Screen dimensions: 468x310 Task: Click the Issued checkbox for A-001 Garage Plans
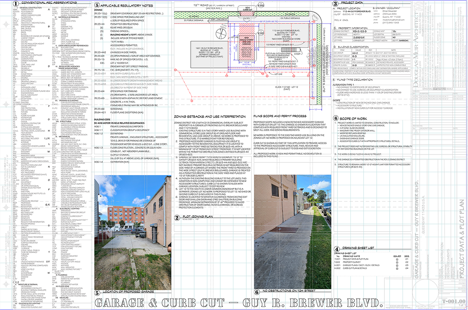397,266
